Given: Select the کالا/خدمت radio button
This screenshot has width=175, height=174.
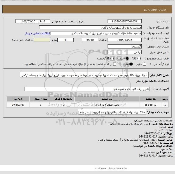Looking at the screenshot, I should tap(112, 58).
